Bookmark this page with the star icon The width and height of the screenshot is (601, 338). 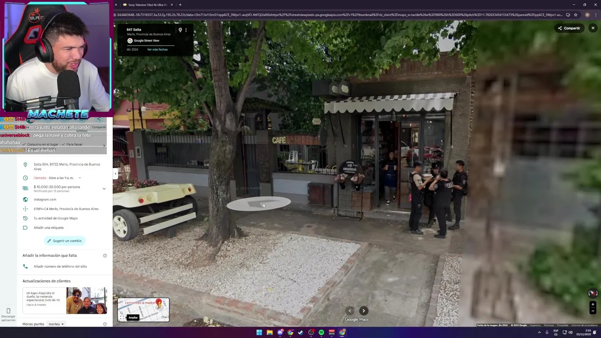[576, 15]
